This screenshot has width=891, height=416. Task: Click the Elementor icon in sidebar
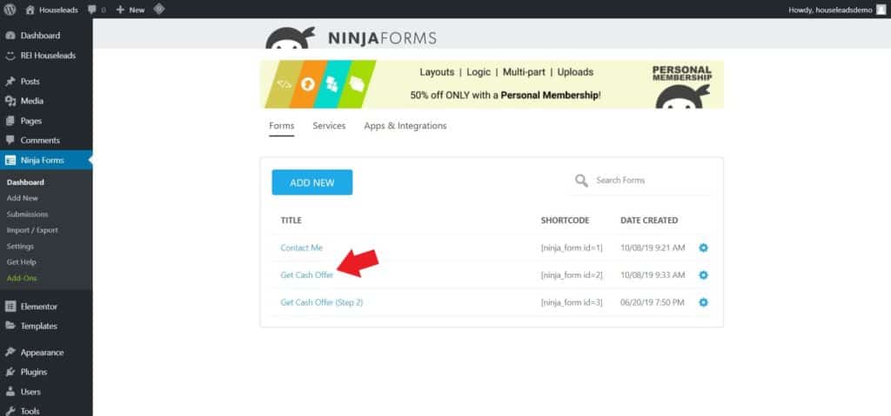(10, 307)
